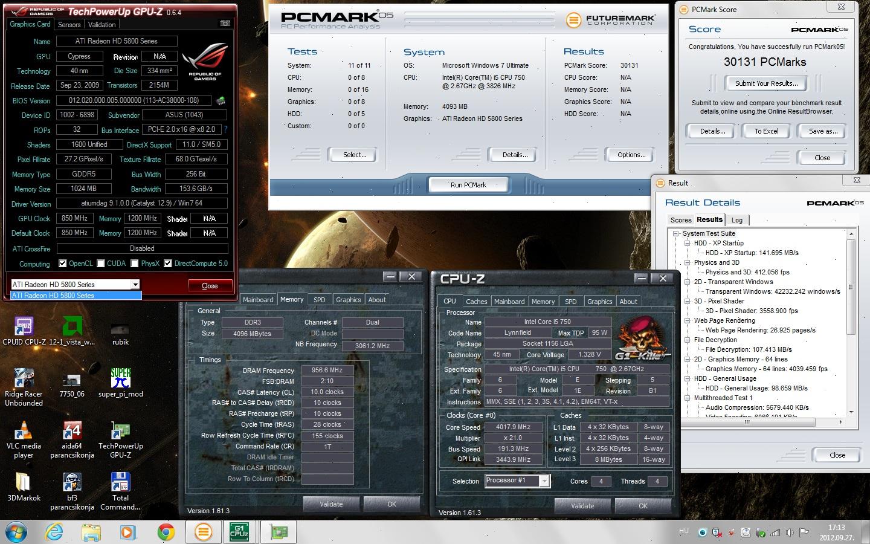Open the Windows Start menu

point(16,532)
